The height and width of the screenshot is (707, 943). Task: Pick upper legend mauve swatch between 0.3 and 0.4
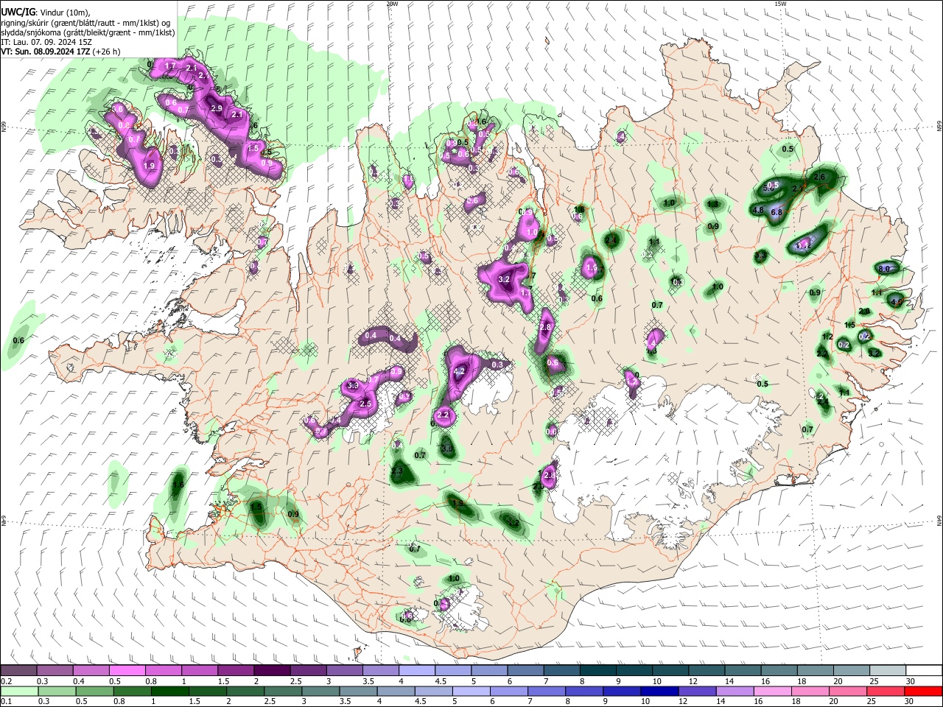pos(55,671)
